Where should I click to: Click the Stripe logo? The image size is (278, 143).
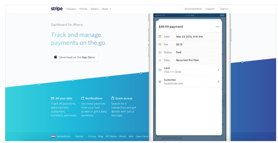57,8
